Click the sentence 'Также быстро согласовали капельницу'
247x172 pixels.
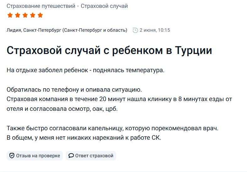pos(113,128)
